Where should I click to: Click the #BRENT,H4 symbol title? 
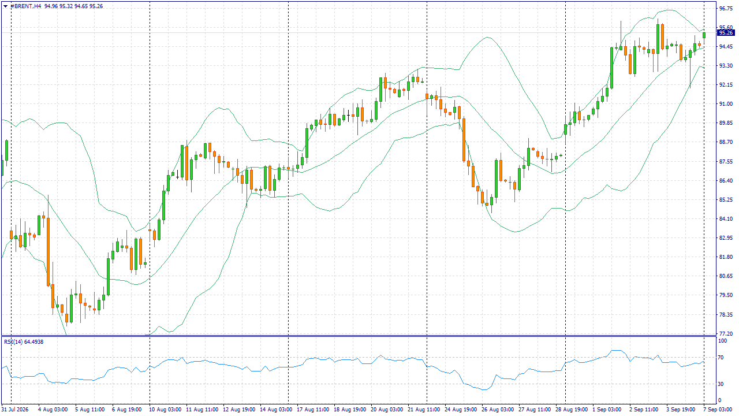coord(25,6)
